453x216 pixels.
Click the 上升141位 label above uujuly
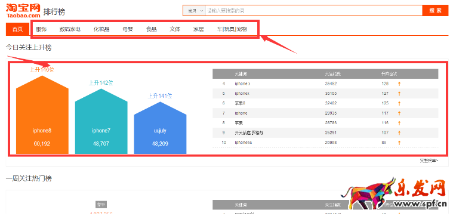point(160,96)
